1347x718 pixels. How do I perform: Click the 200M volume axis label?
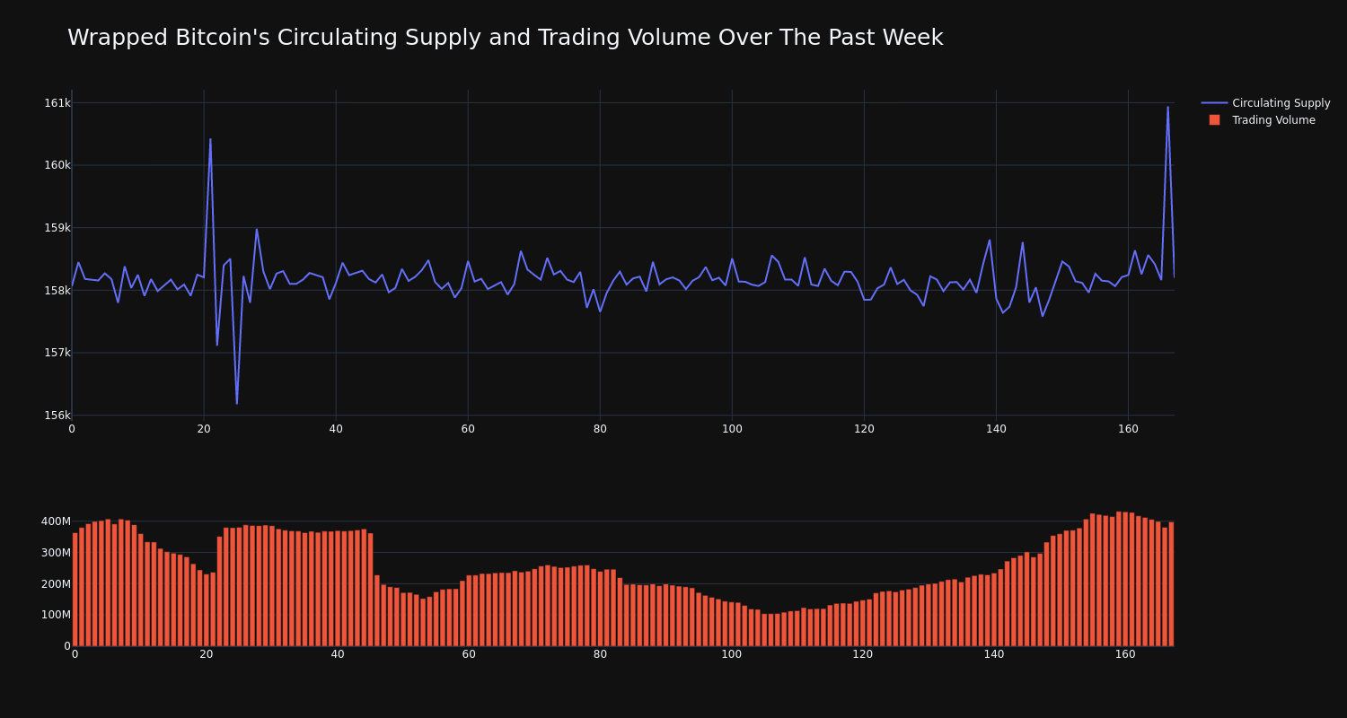point(56,584)
